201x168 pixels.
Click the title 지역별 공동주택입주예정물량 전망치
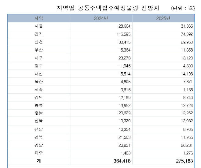click(108, 8)
